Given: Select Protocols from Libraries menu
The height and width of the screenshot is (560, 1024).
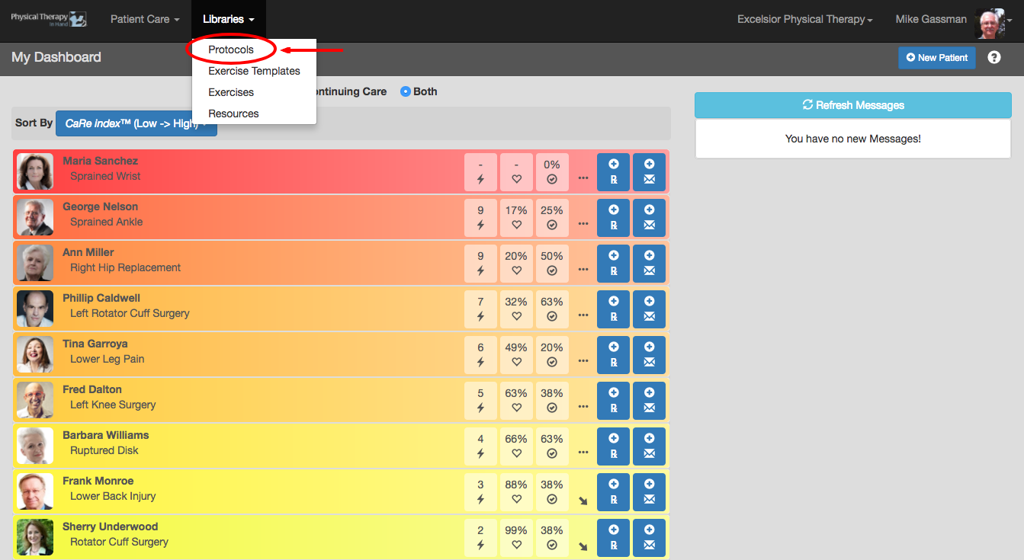Looking at the screenshot, I should [x=231, y=50].
